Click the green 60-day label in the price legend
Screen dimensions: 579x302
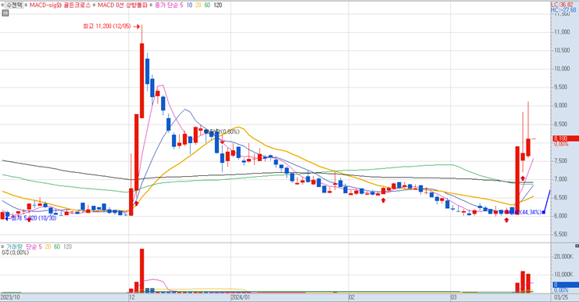pyautogui.click(x=207, y=5)
